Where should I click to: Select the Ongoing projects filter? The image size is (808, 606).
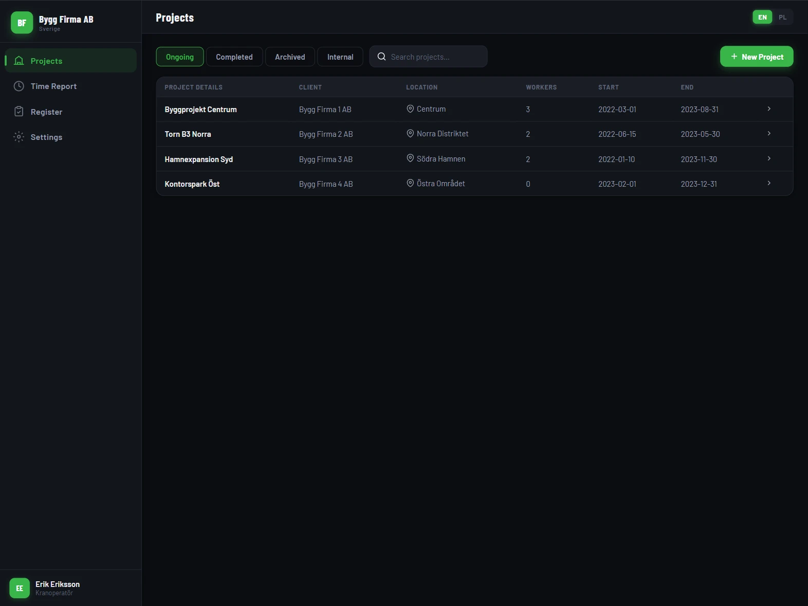(180, 57)
